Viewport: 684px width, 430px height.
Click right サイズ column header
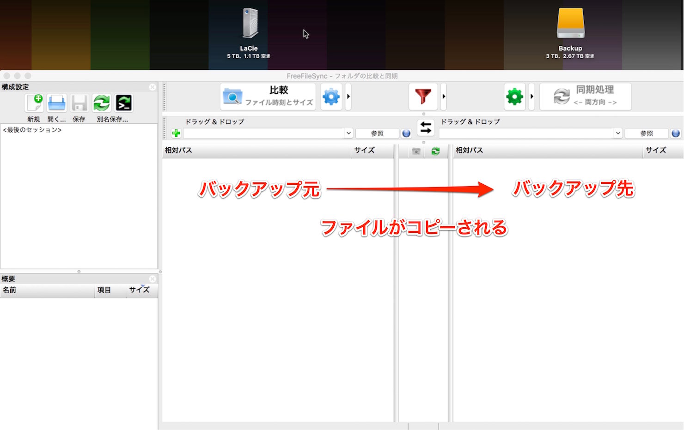(663, 151)
